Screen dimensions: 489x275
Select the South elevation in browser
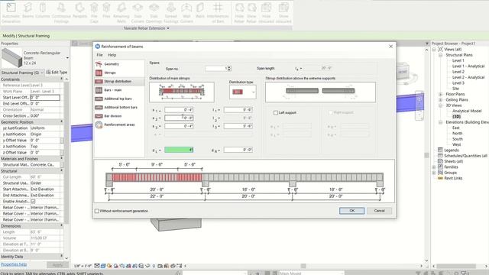coord(458,139)
